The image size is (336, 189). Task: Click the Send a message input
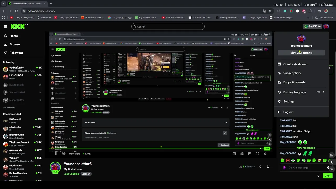coord(306,167)
